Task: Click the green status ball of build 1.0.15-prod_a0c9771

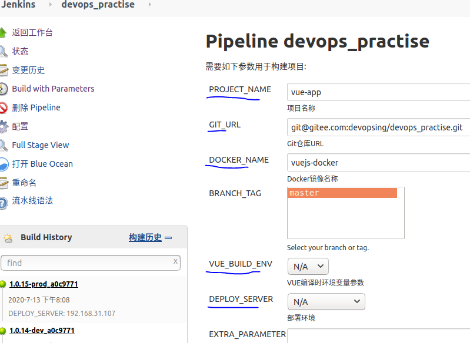Action: point(3,284)
